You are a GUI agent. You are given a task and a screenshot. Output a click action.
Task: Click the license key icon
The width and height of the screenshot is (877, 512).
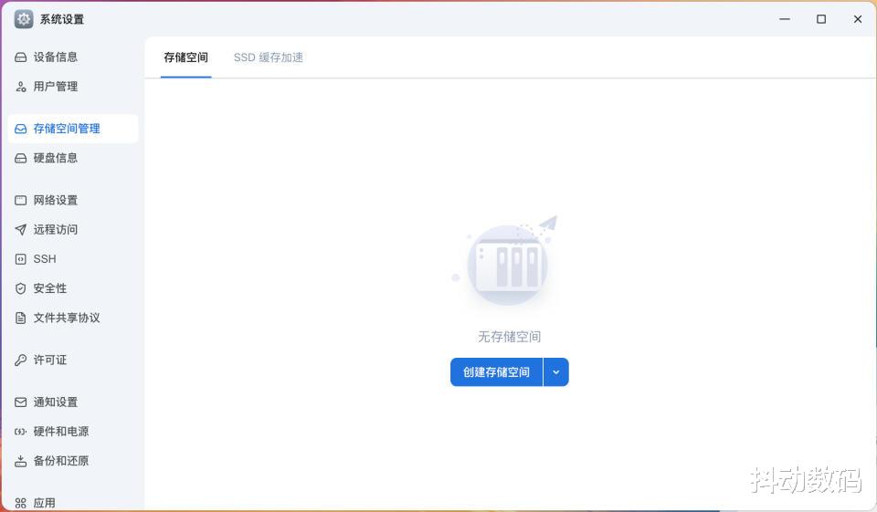[x=21, y=360]
